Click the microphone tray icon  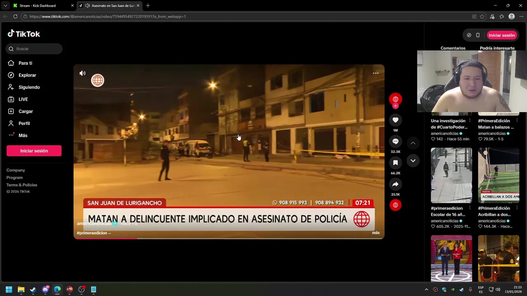(x=470, y=289)
